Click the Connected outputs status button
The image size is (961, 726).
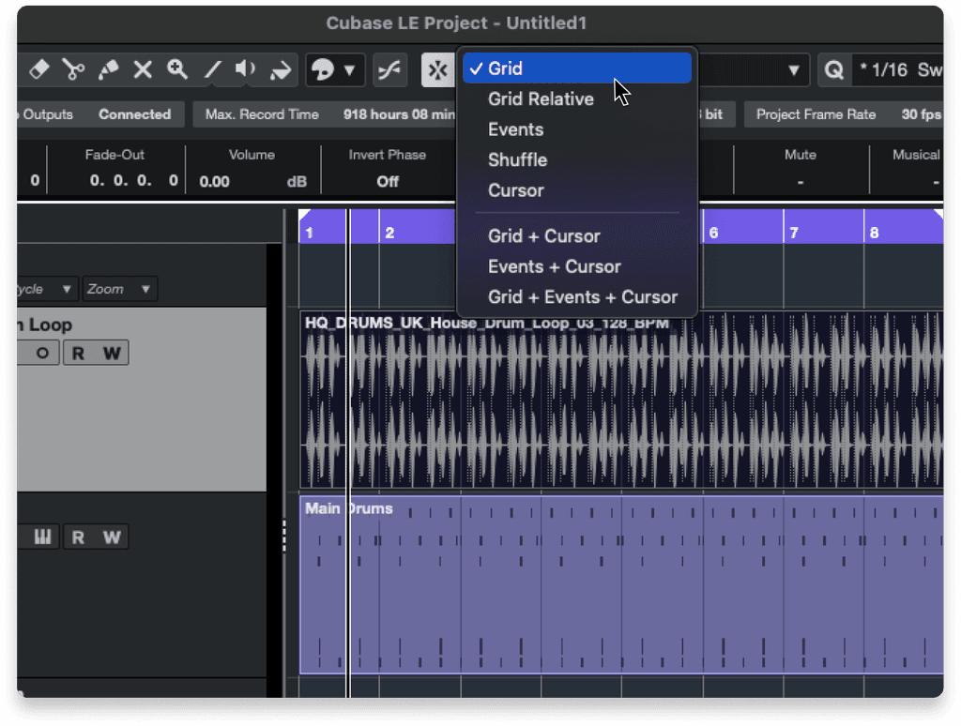click(133, 113)
